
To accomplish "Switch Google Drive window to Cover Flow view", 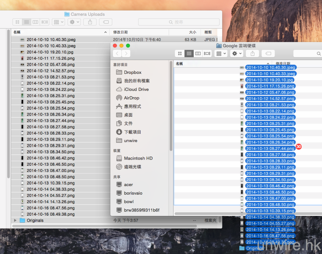I will click(x=207, y=53).
